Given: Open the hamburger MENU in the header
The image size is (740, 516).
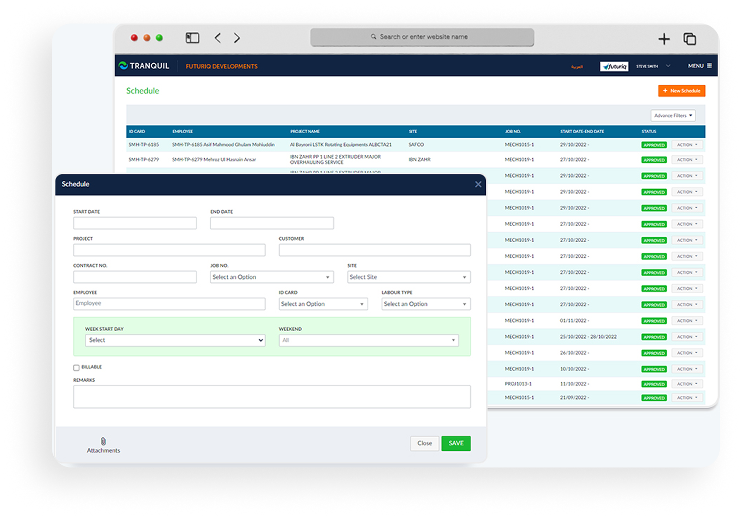Looking at the screenshot, I should [699, 66].
